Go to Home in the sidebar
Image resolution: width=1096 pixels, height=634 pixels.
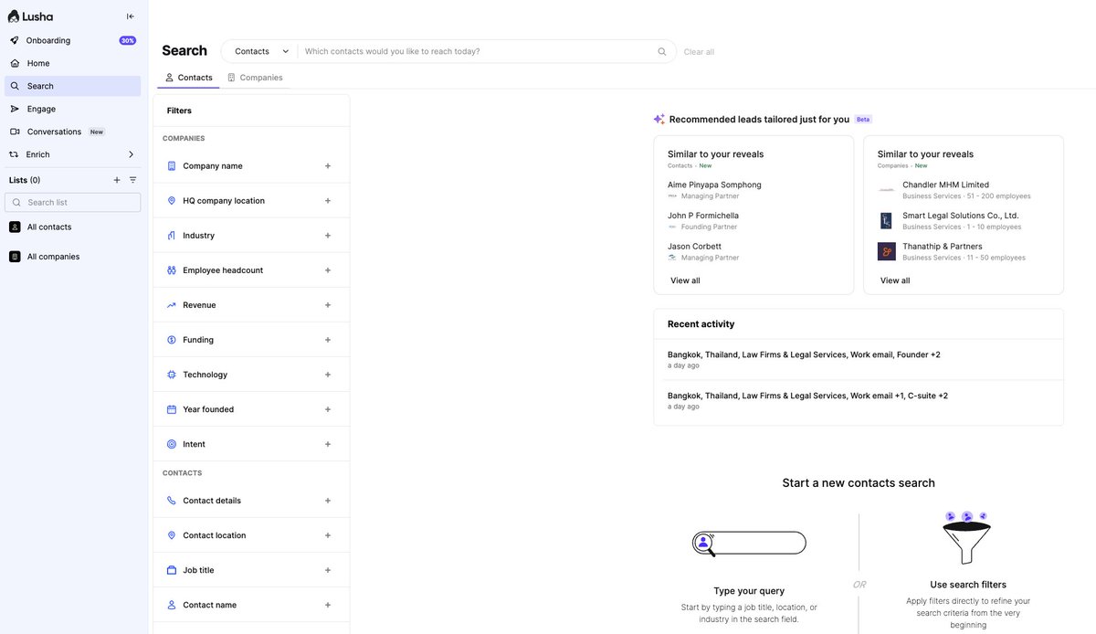click(73, 63)
